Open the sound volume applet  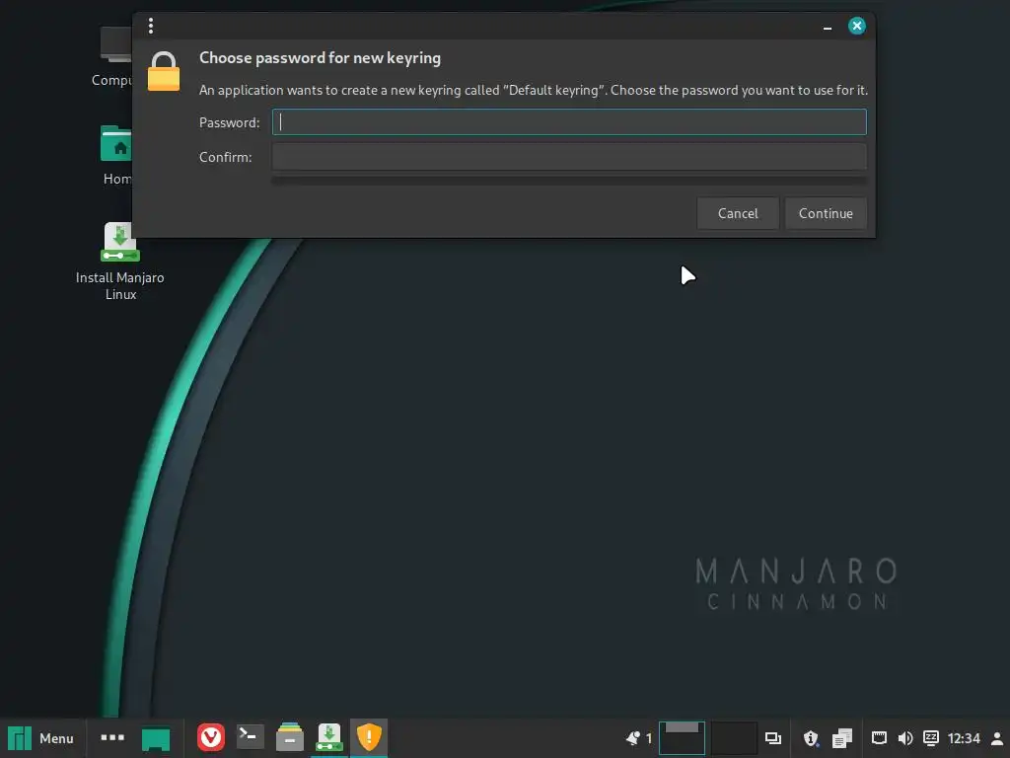tap(905, 738)
